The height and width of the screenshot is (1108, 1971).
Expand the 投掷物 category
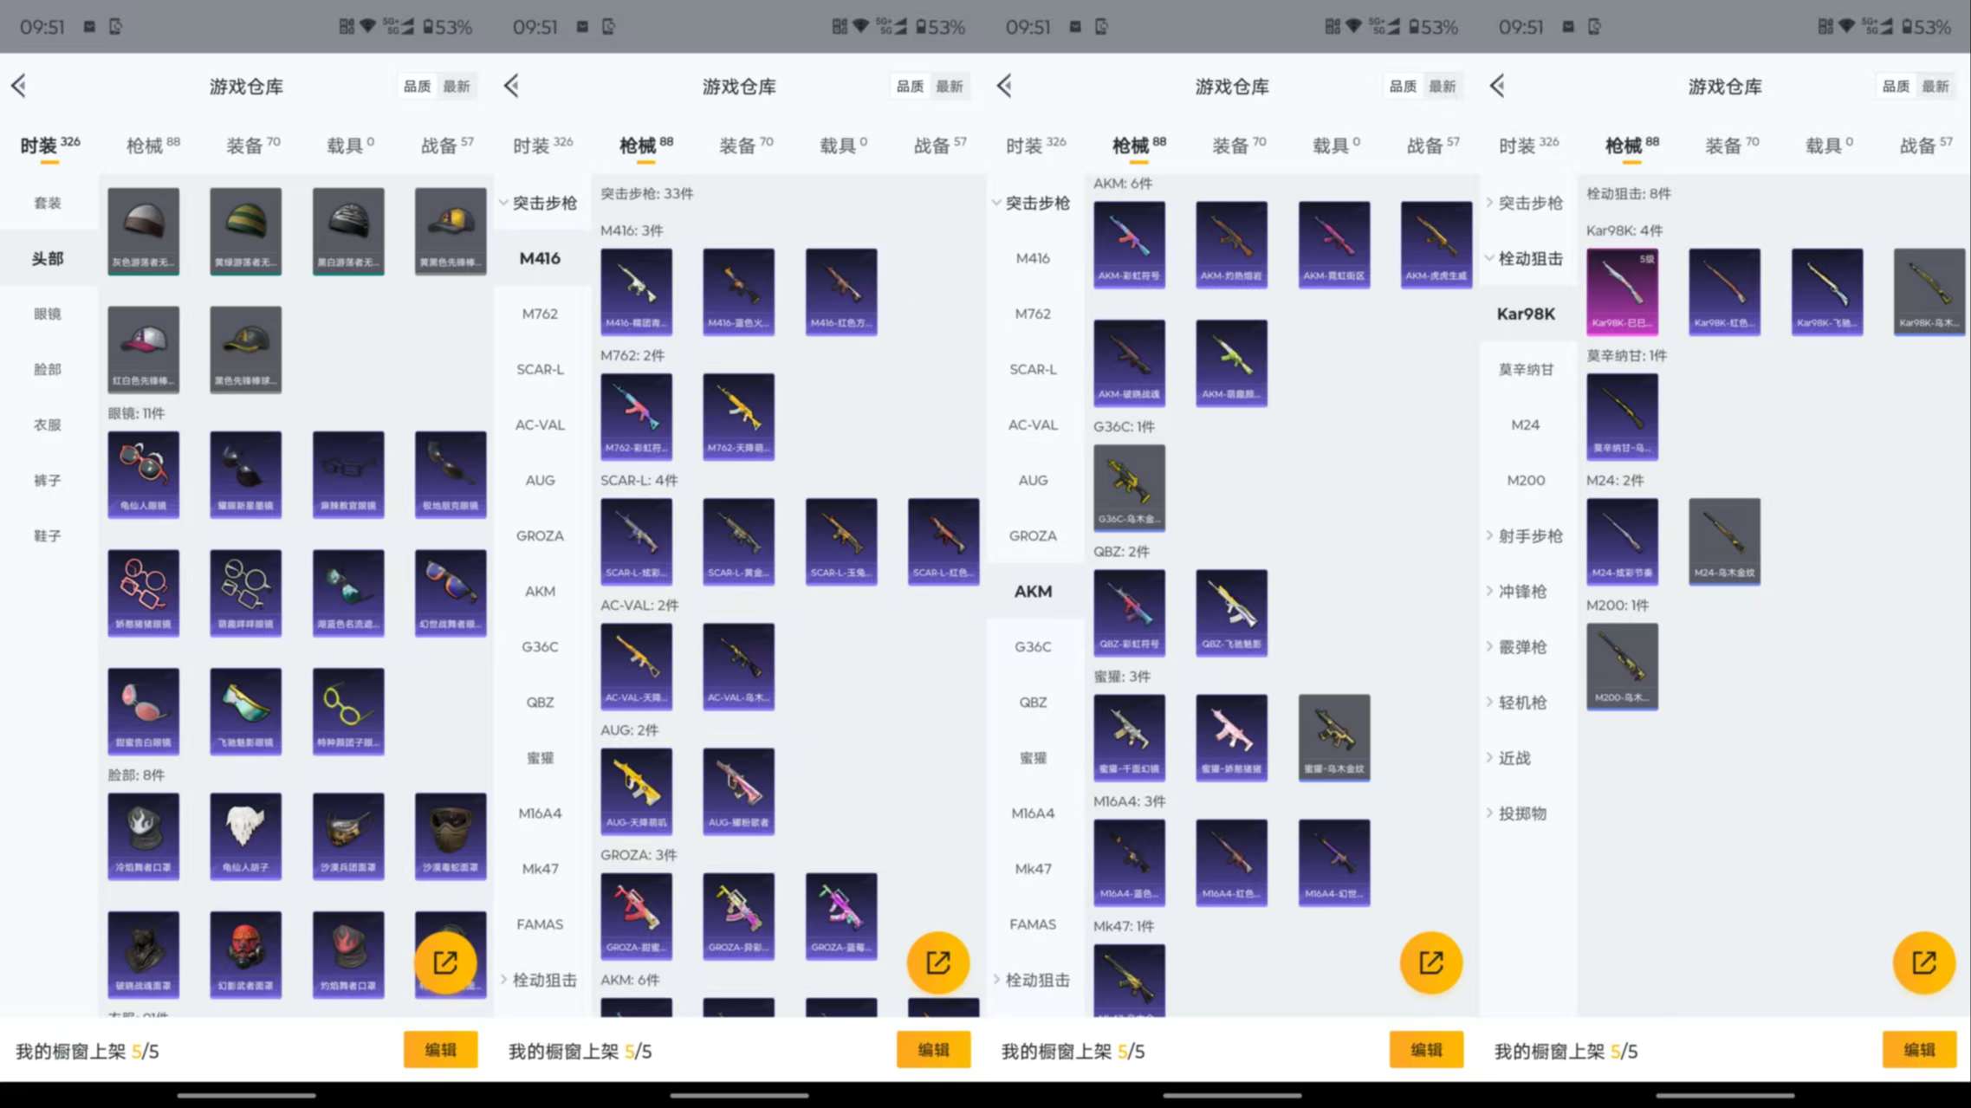coord(1522,813)
